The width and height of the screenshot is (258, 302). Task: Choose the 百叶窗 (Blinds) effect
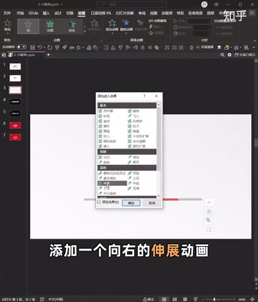pos(106,111)
